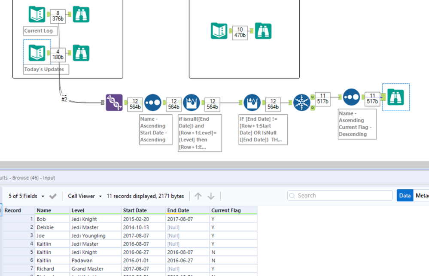Click the up arrow for previous record
The width and height of the screenshot is (429, 276).
tap(198, 196)
